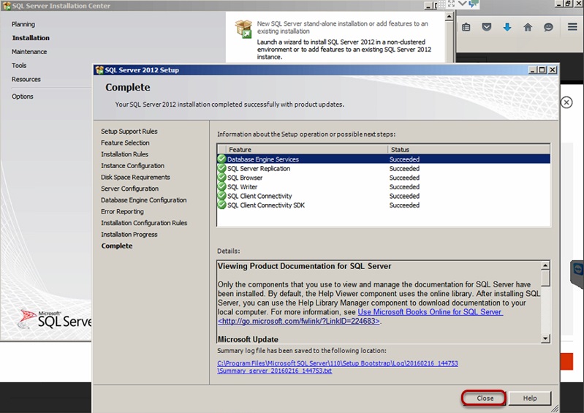The height and width of the screenshot is (413, 584).
Task: Minimize the SQL Server 2012 Setup window
Action: click(x=534, y=69)
